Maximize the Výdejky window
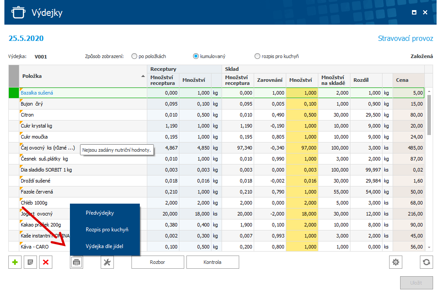This screenshot has width=441, height=296. point(414,12)
